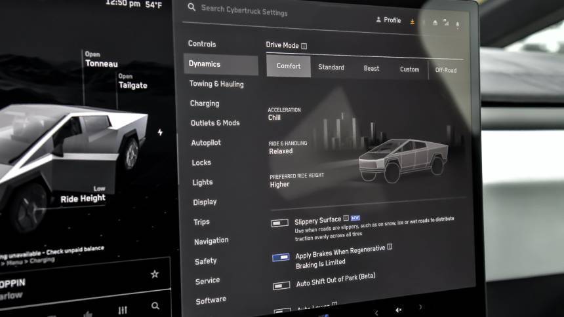
Task: Show Drive Mode info icon
Action: pos(304,46)
